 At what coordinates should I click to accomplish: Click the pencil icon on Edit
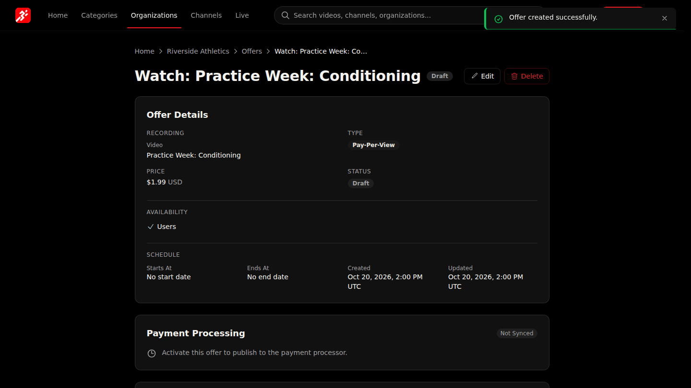tap(475, 76)
